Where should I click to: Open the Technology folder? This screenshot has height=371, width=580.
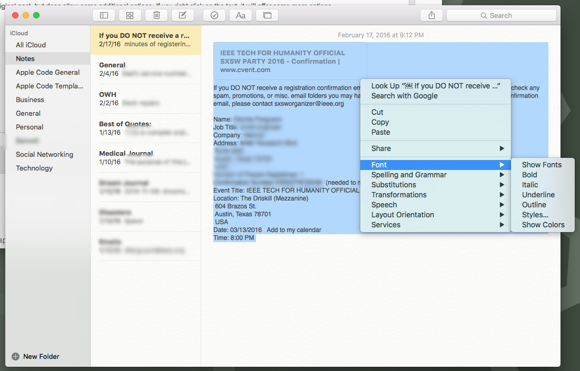48,168
